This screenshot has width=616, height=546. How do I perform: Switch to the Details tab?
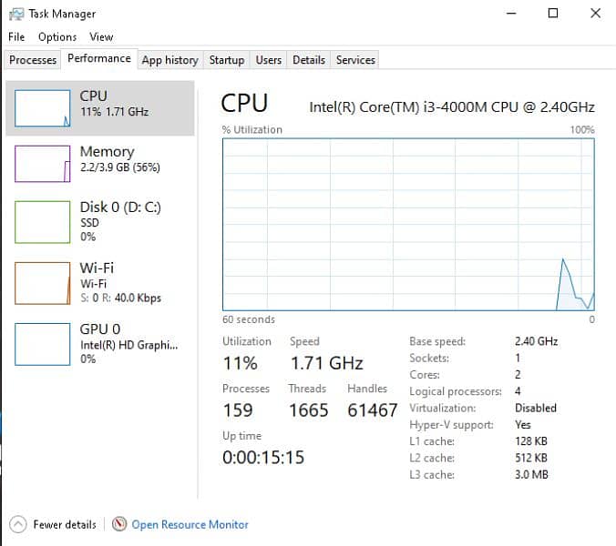click(309, 60)
